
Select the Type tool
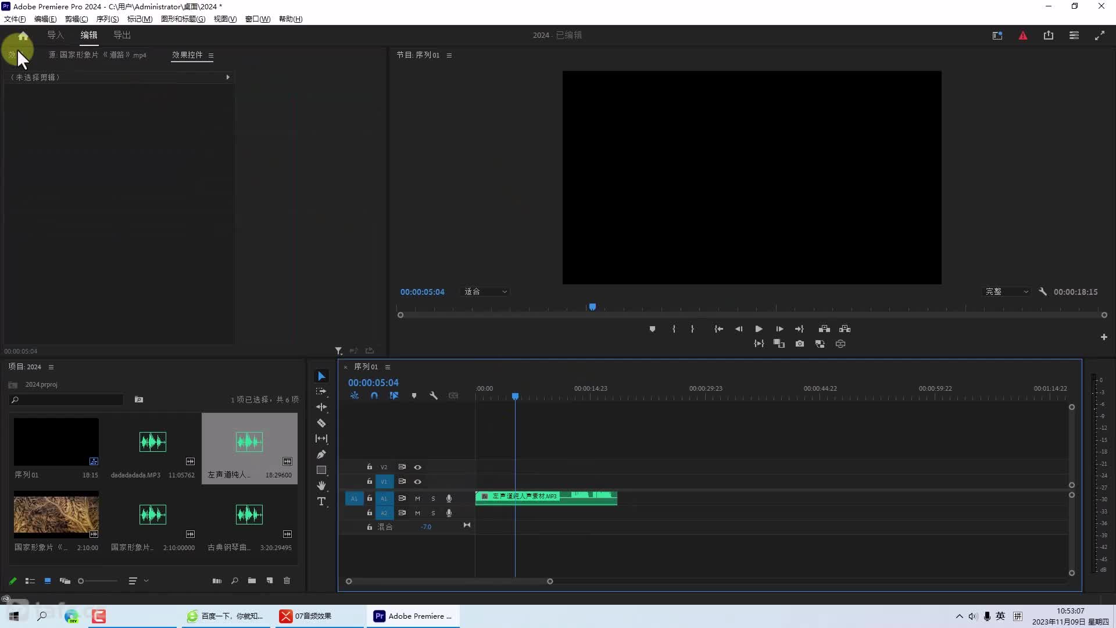pyautogui.click(x=321, y=501)
